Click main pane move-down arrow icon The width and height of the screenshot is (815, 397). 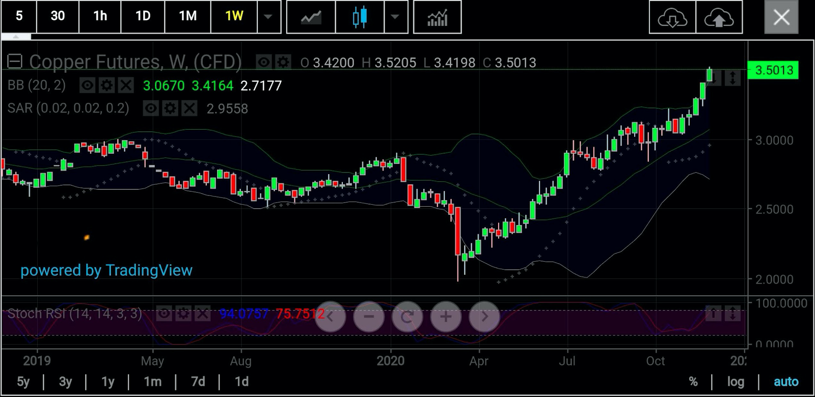[x=714, y=78]
